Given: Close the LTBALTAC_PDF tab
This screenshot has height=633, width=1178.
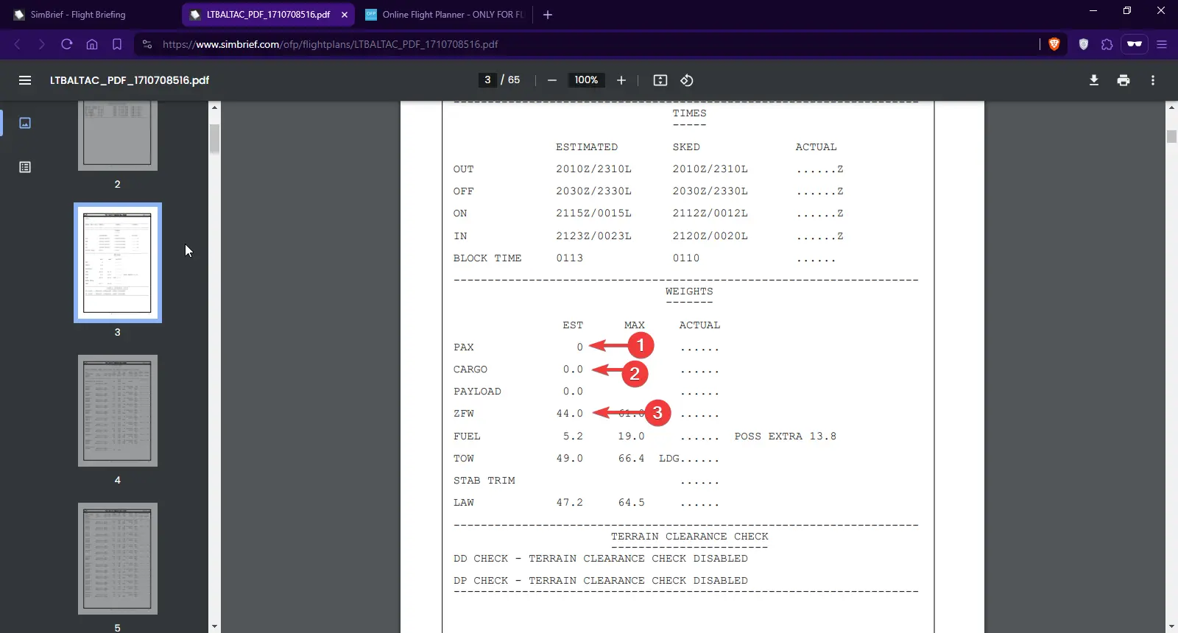Looking at the screenshot, I should (345, 15).
